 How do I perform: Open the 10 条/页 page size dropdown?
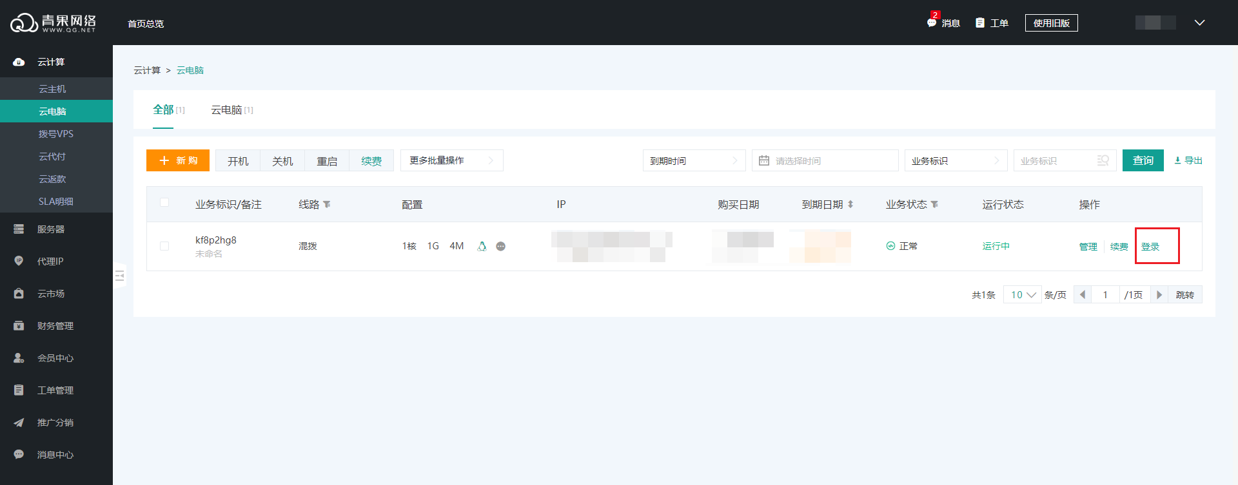[x=1022, y=294]
